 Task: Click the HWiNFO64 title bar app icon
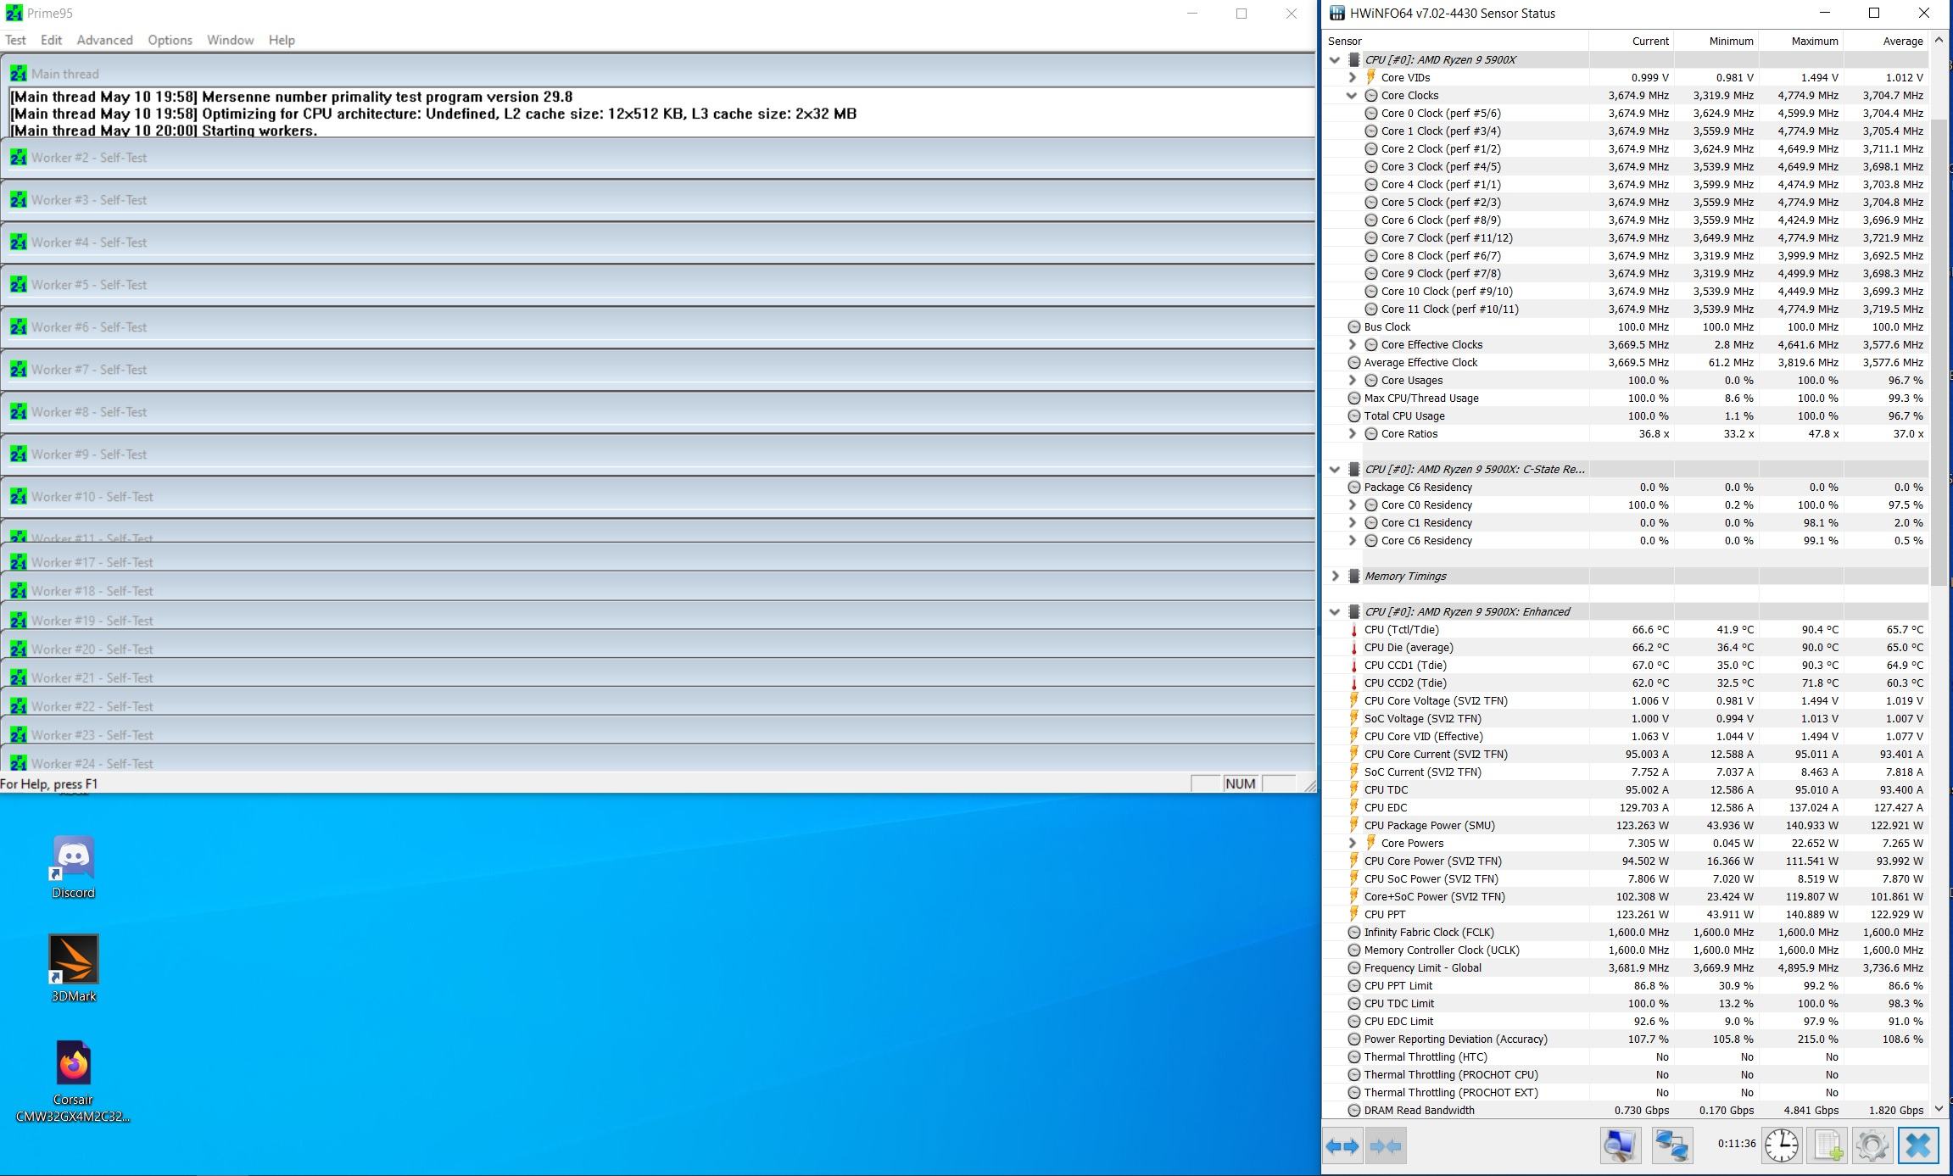click(1337, 14)
